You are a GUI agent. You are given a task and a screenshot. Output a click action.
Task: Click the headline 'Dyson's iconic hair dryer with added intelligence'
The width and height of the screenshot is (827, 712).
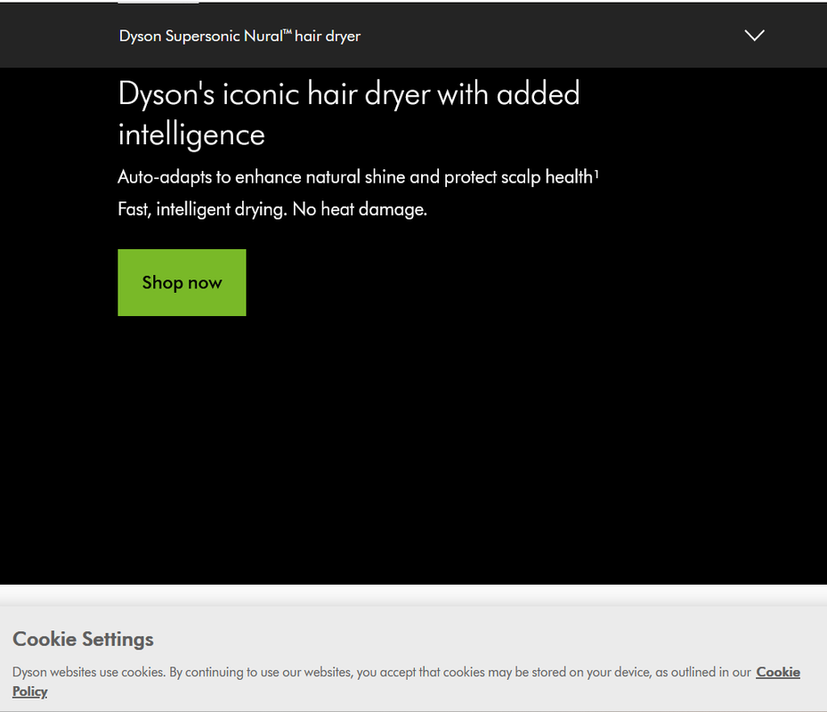pyautogui.click(x=349, y=114)
